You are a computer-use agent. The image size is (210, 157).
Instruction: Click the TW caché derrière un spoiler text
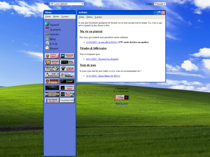(133, 42)
